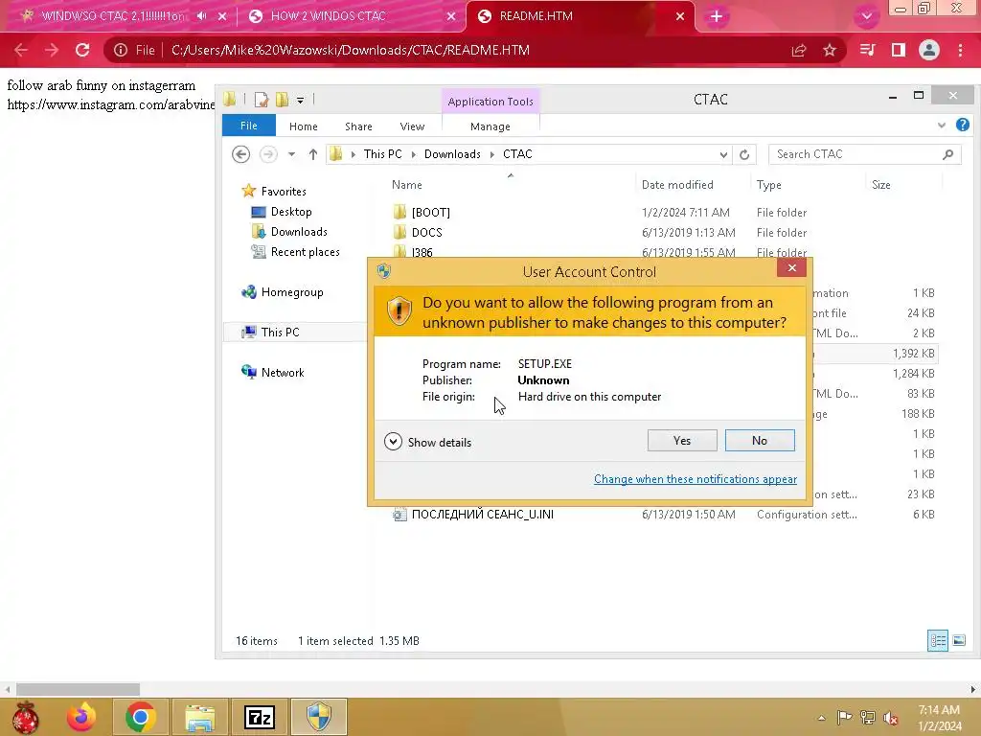Open the View ribbon tab

point(412,126)
